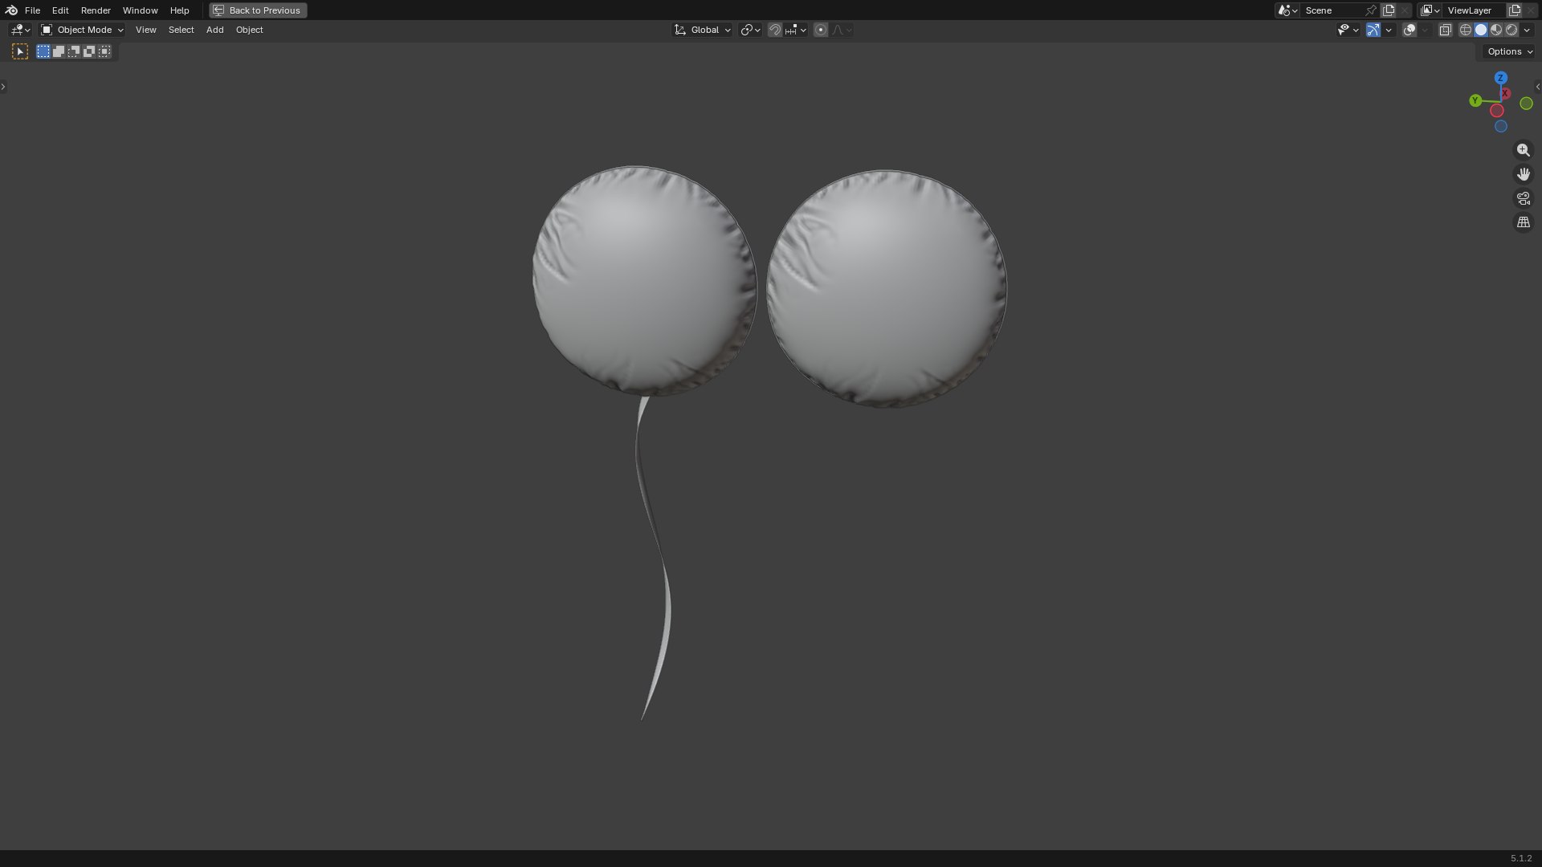Open object types visibility popover
The width and height of the screenshot is (1542, 867).
(x=1348, y=30)
